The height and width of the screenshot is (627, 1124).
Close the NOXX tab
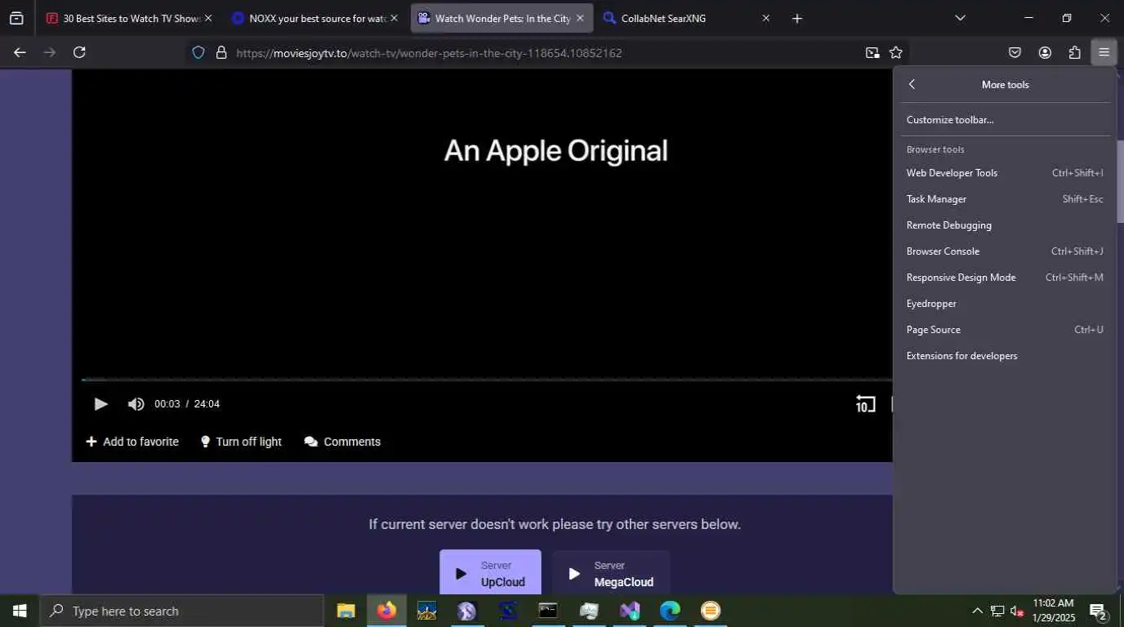tap(394, 18)
